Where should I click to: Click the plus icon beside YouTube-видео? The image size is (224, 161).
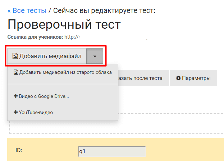tap(15, 112)
